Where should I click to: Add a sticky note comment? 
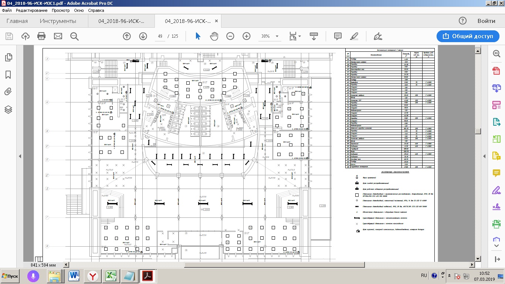(338, 36)
